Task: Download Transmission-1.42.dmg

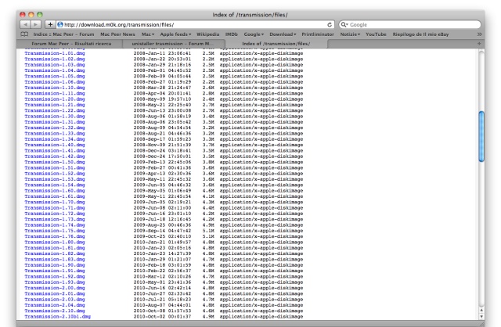Action: coord(55,156)
